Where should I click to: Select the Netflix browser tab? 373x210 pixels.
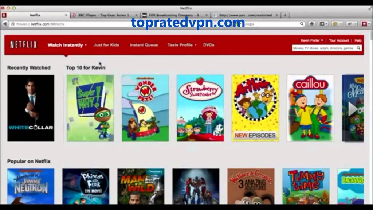35,15
